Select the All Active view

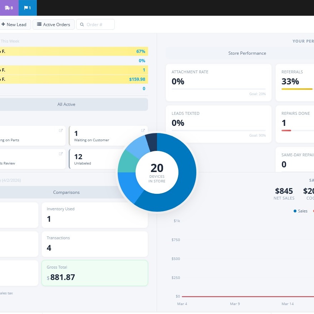coord(66,104)
